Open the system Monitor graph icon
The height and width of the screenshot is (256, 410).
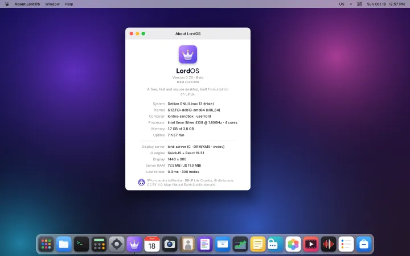click(x=240, y=244)
